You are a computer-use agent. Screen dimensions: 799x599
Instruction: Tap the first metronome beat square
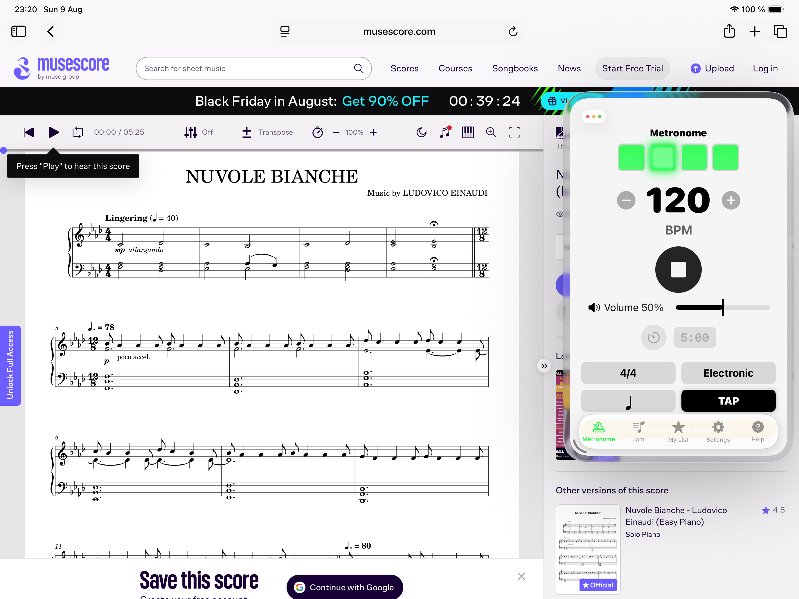click(631, 157)
